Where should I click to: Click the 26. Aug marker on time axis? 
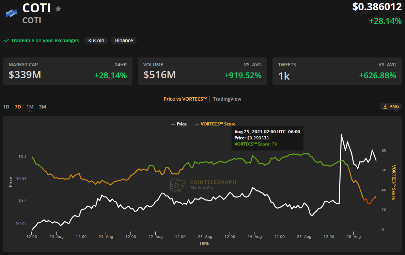click(x=354, y=237)
